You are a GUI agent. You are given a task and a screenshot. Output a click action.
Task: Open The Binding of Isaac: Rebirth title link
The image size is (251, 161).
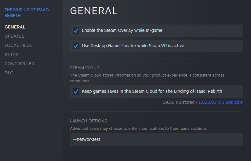point(27,13)
